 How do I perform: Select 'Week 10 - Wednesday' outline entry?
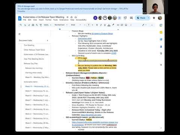tap(37, 86)
